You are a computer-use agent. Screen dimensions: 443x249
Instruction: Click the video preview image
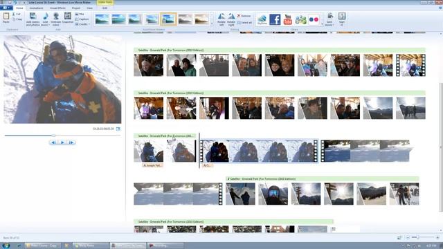tap(62, 80)
